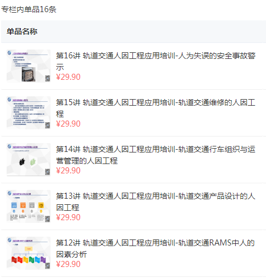Click the 专栏内单品16条 count label
266x278 pixels.
(x=29, y=9)
